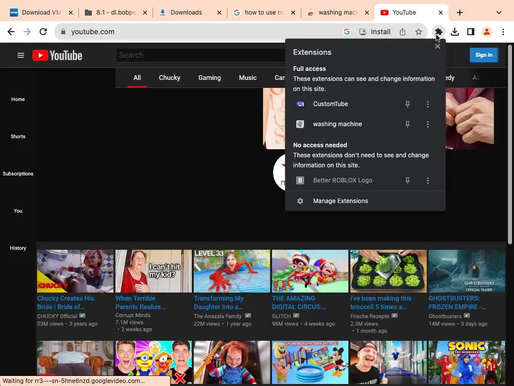Open the browser side panel icon
Image resolution: width=514 pixels, height=386 pixels.
(471, 32)
